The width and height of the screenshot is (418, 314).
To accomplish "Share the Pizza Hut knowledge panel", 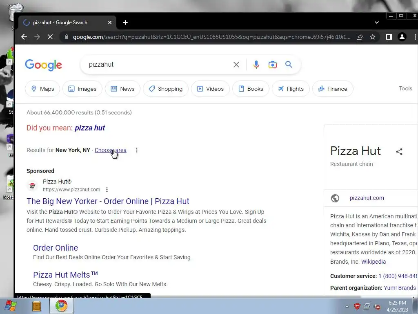I will (399, 152).
